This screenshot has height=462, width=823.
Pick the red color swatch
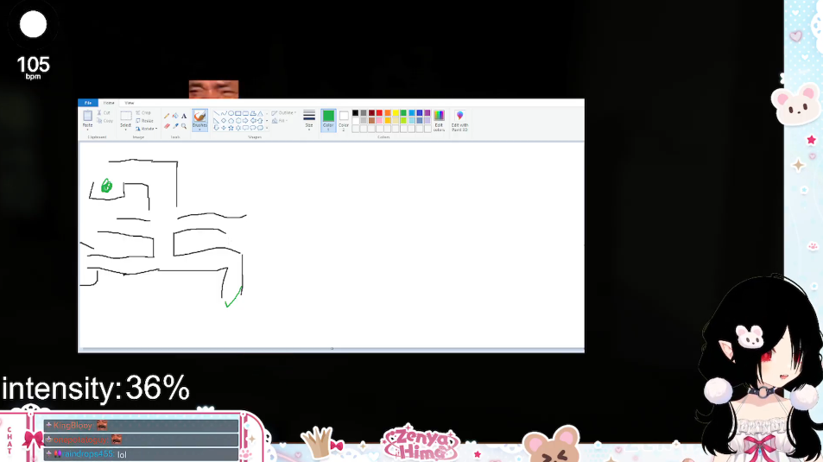click(380, 112)
